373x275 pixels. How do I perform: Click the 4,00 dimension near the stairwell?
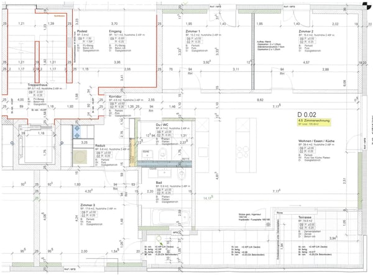point(21,100)
